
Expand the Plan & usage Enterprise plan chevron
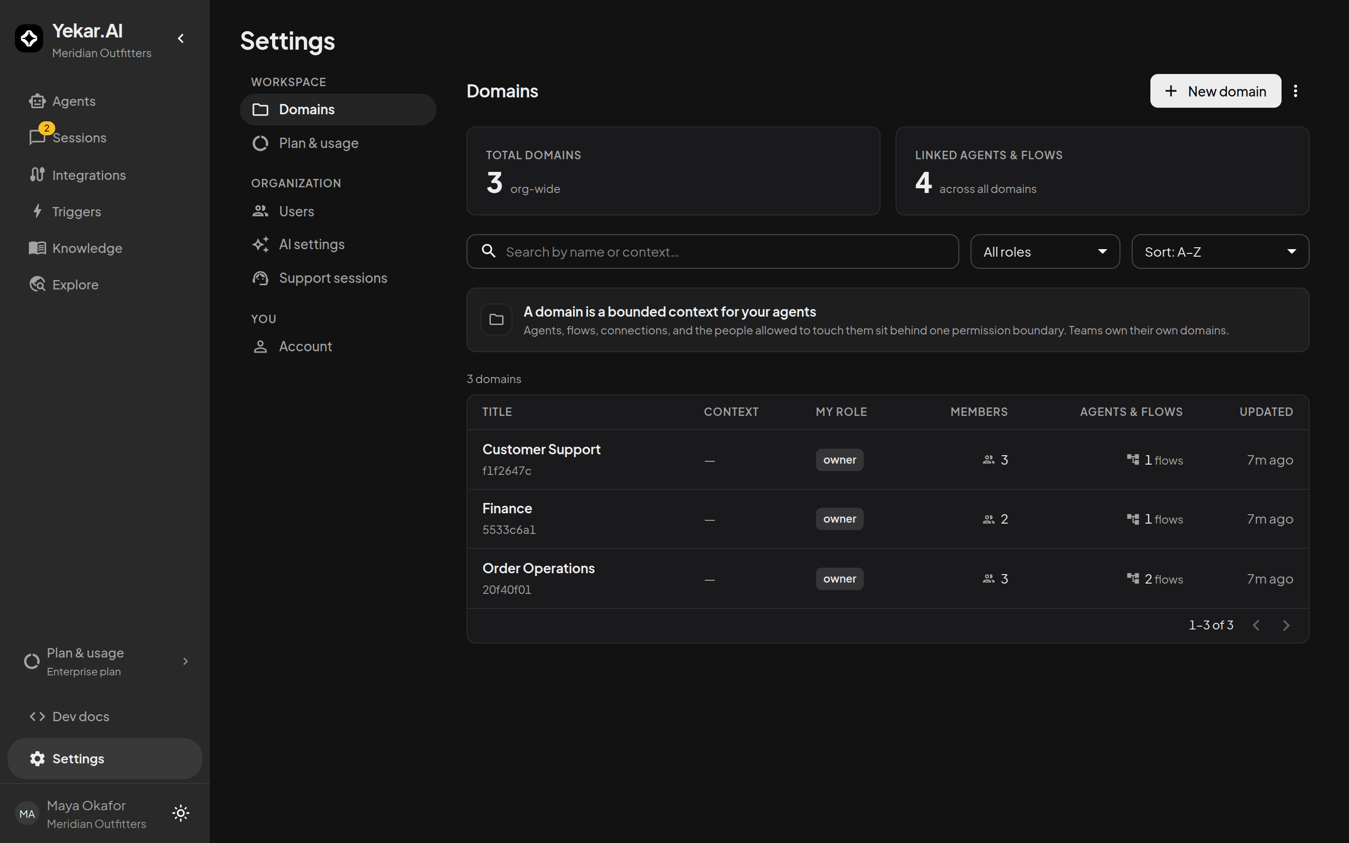(185, 661)
